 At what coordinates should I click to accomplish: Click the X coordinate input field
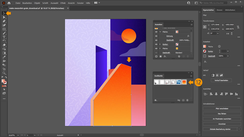(x=215, y=25)
